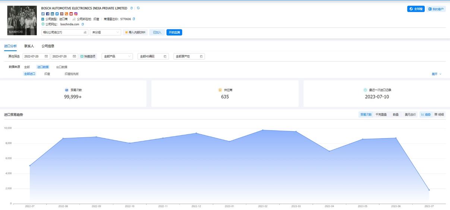Open the 相似公司名(27) dropdown

click(x=64, y=32)
